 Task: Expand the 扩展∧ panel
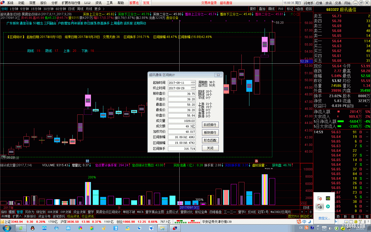click(x=17, y=216)
